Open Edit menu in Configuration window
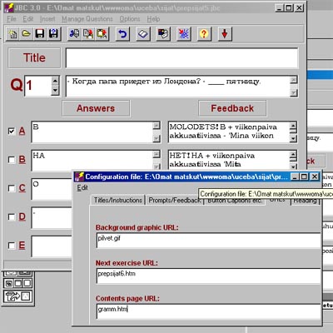This screenshot has width=333, height=333. tap(82, 188)
